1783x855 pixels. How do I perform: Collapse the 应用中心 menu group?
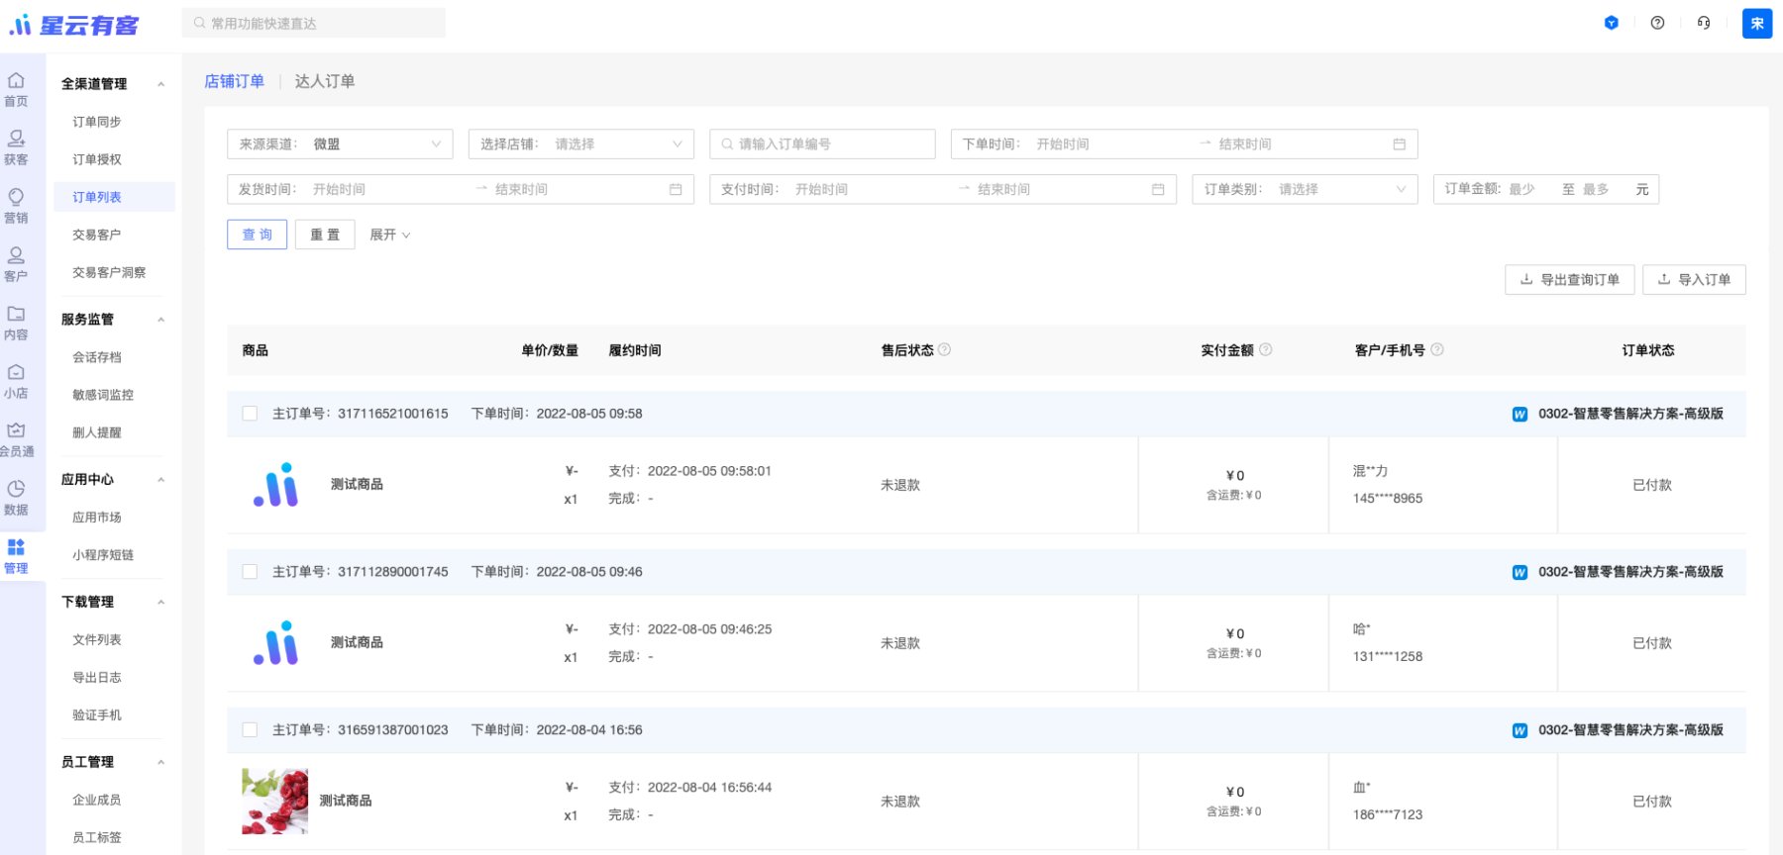(x=160, y=480)
